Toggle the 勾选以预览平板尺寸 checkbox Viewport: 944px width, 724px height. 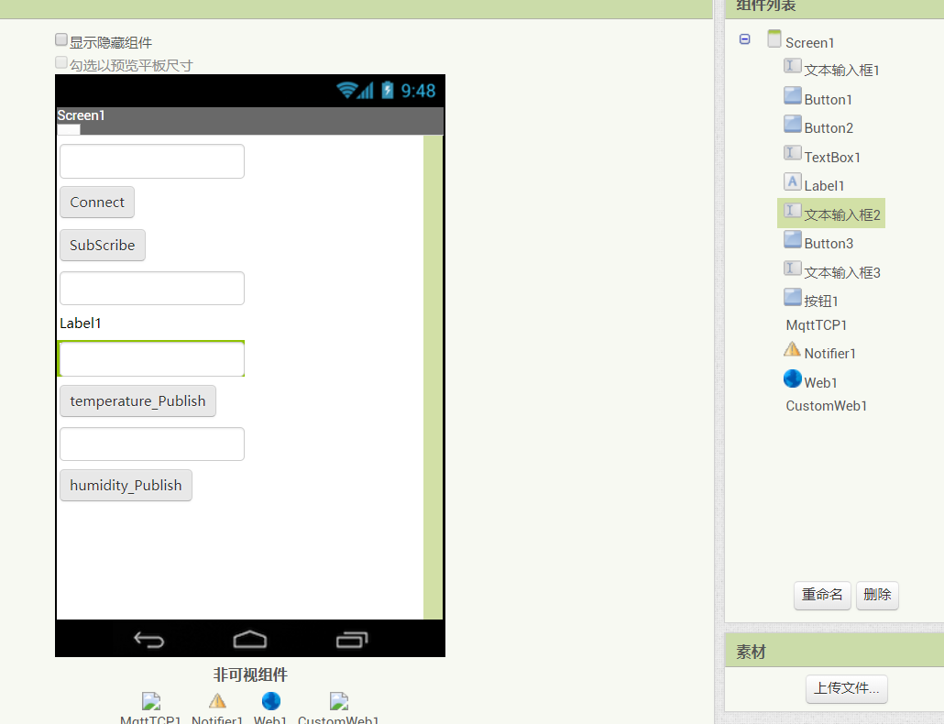pos(60,62)
